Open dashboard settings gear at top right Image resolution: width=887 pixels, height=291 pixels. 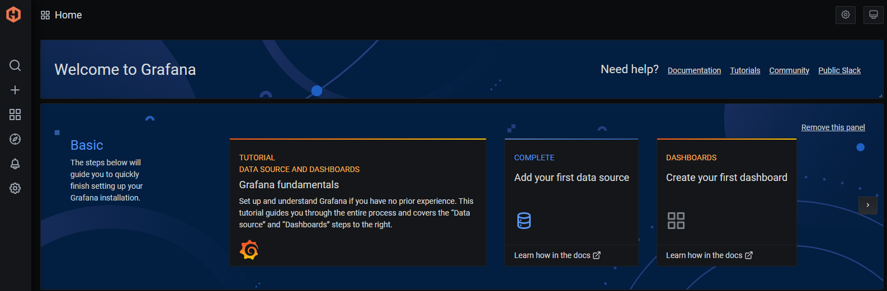pyautogui.click(x=846, y=15)
